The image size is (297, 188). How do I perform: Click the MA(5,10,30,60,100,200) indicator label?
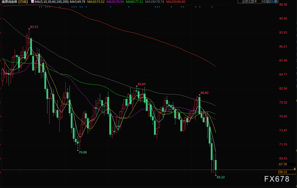[x=51, y=2]
